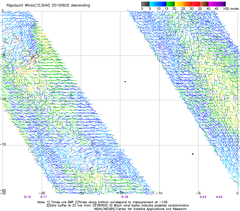The width and height of the screenshot is (240, 211).
Task: Select the '-10' latitude label on vertical axis
Action: pos(3,99)
